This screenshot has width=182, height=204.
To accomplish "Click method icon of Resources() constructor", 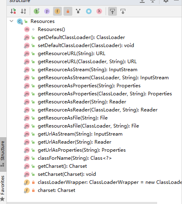I will tap(27, 29).
